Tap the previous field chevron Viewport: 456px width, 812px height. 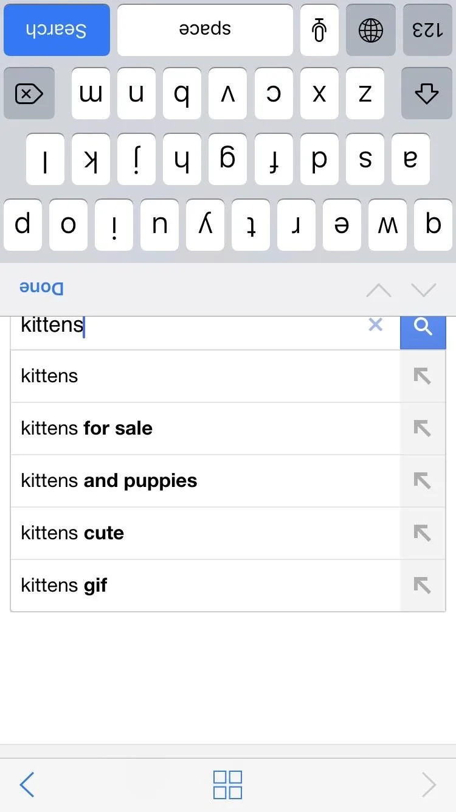[x=379, y=290]
